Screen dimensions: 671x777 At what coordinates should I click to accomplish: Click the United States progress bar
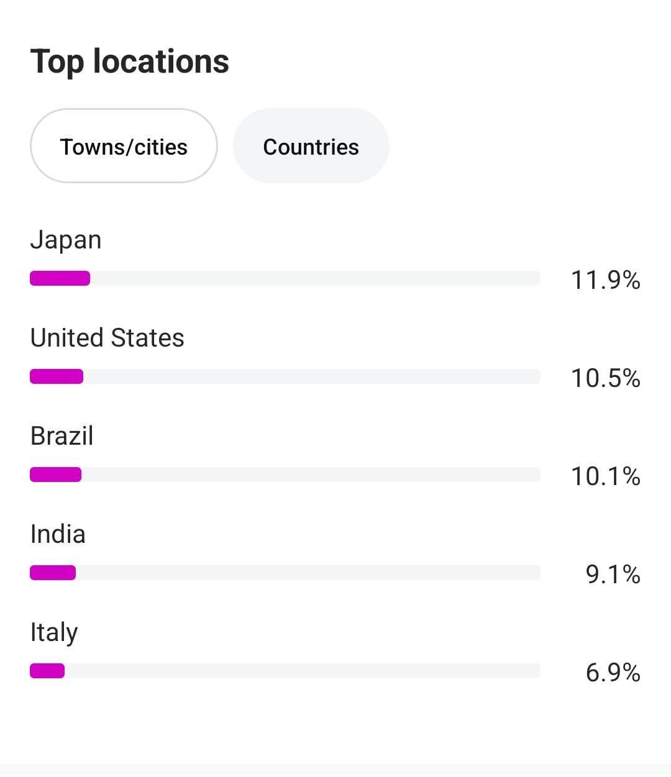(x=57, y=376)
